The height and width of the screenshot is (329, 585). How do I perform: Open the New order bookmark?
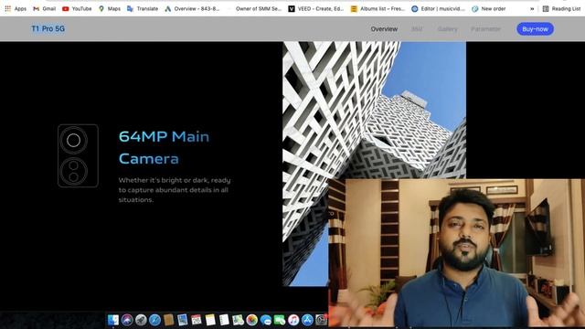[489, 8]
